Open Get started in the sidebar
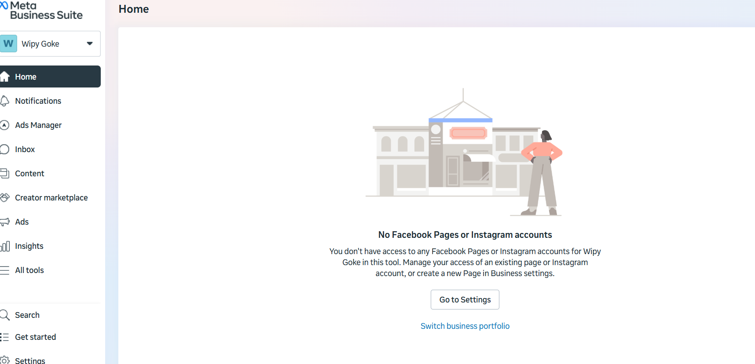This screenshot has width=755, height=364. click(35, 337)
